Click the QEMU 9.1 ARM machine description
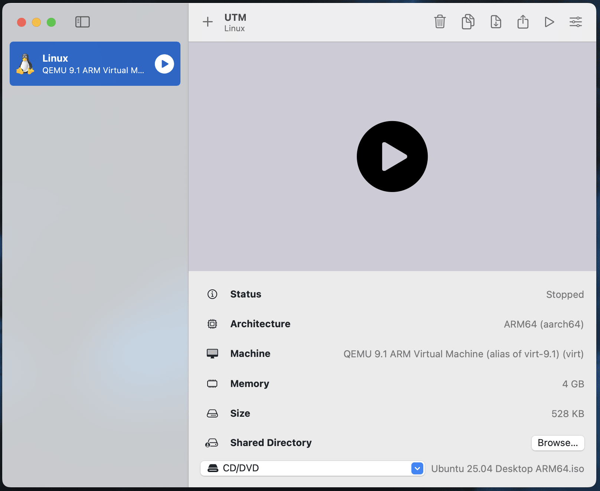The width and height of the screenshot is (600, 491). pos(463,354)
